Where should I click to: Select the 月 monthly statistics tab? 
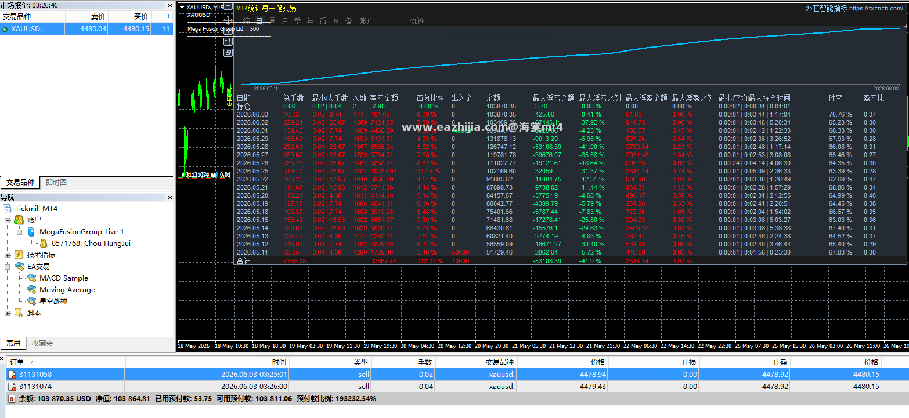coord(284,21)
